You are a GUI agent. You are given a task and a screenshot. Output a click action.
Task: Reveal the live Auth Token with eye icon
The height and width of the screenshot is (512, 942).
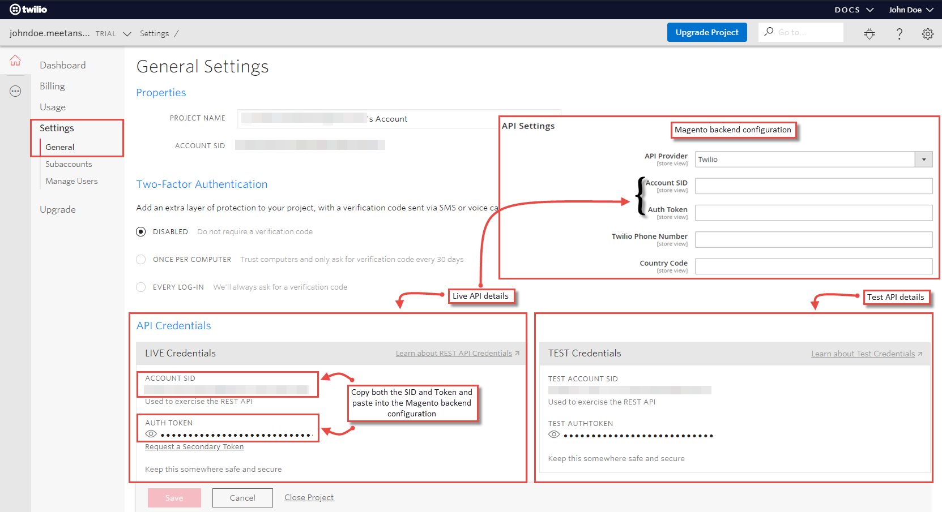click(151, 434)
